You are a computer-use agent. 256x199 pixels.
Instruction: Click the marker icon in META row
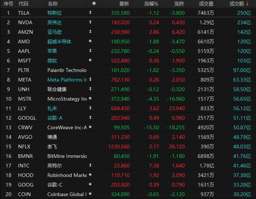90,79
